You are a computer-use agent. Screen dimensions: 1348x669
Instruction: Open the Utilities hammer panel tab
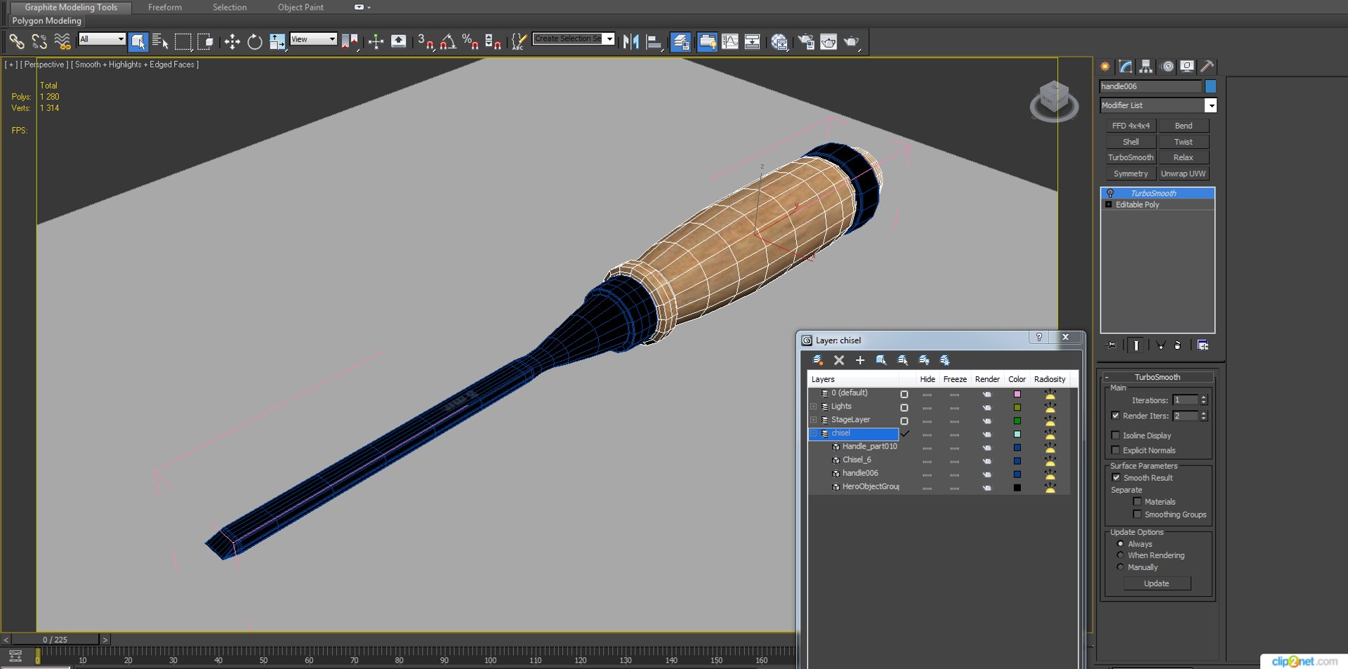1207,67
